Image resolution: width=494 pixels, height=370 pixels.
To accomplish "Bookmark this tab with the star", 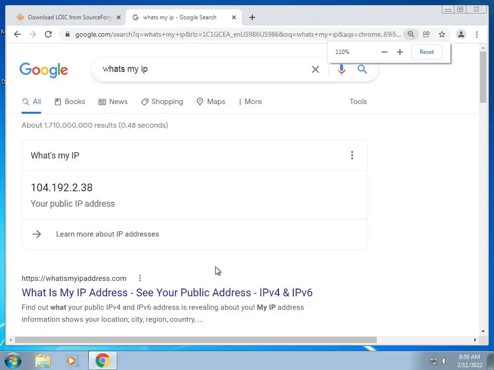I will pos(442,34).
